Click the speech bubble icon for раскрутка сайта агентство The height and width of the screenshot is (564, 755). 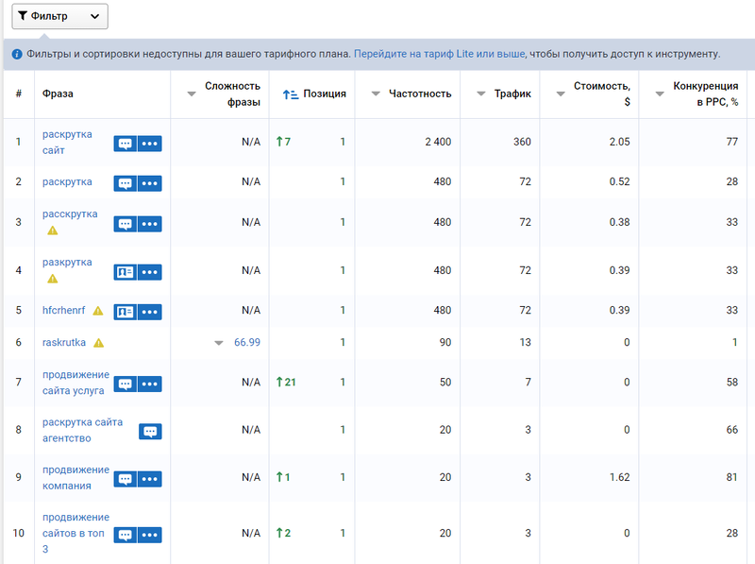point(150,432)
